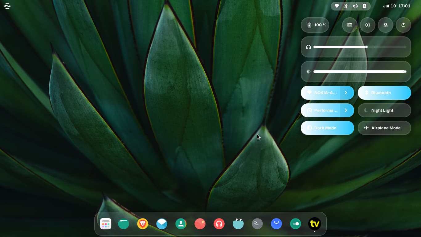Open the power off menu button
Screen dimensions: 421x237
coord(403,25)
